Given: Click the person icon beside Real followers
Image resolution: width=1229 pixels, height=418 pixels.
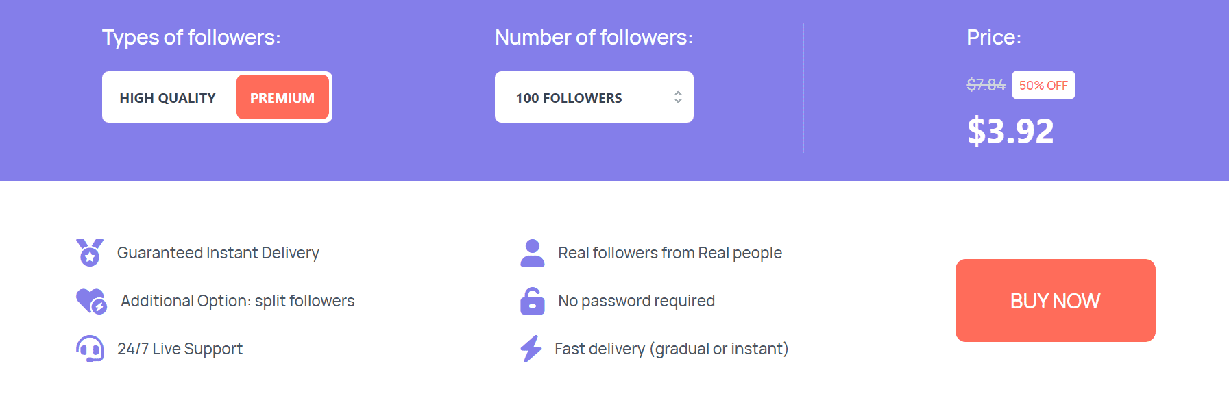Looking at the screenshot, I should [x=533, y=253].
